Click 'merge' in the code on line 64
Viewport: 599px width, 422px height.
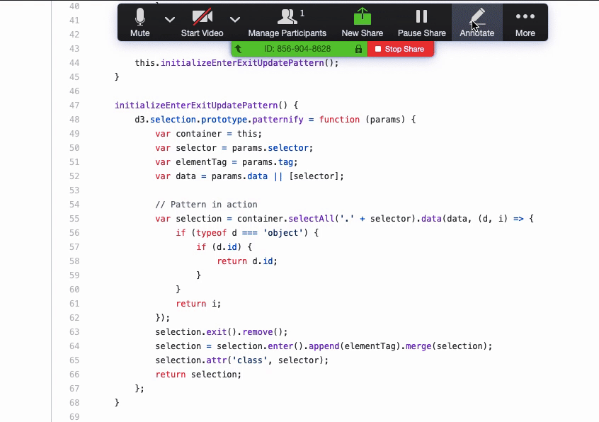418,346
